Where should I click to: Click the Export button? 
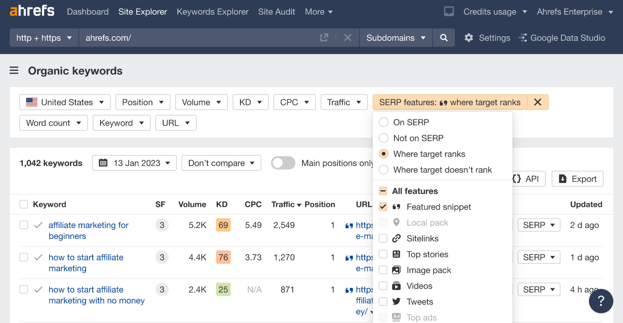577,178
